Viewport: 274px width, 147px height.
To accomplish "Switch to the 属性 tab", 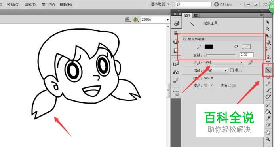I will click(x=187, y=15).
